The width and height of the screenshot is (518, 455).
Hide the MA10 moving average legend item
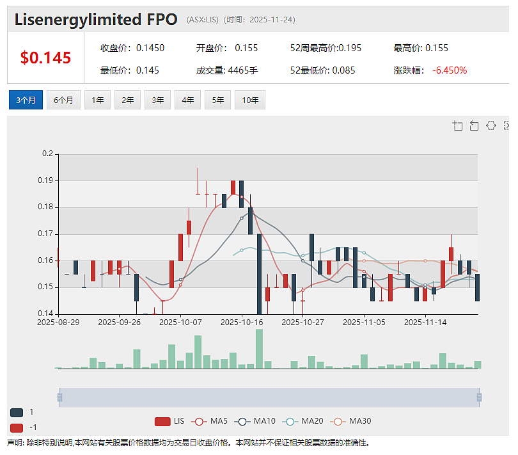[255, 421]
